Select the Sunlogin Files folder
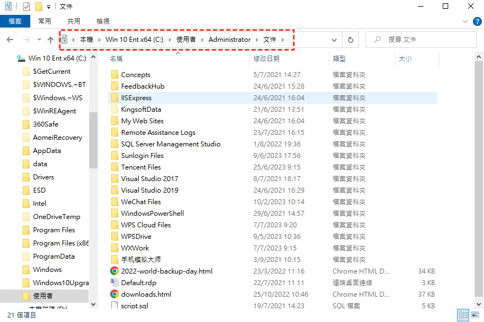The image size is (484, 322). tap(142, 155)
